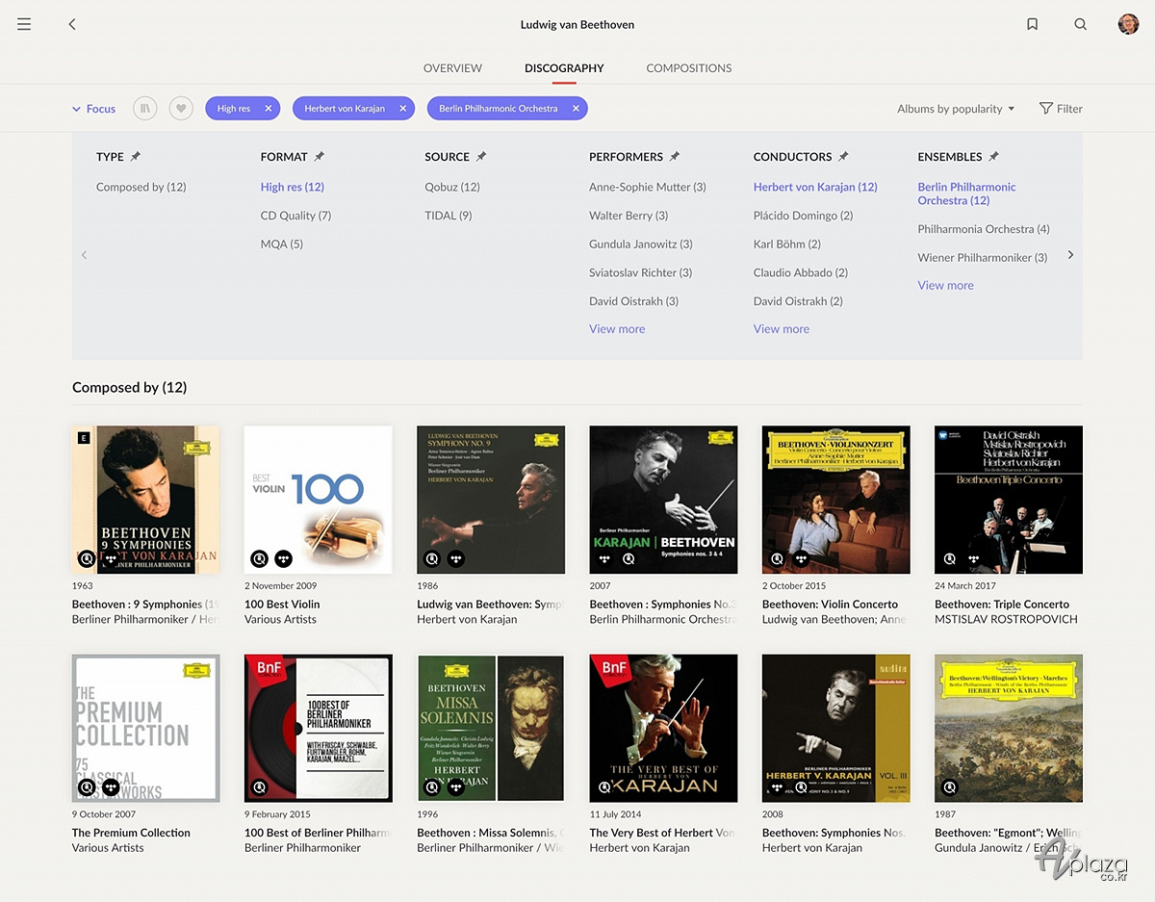
Task: Toggle the High res (12) format filter
Action: tap(293, 187)
